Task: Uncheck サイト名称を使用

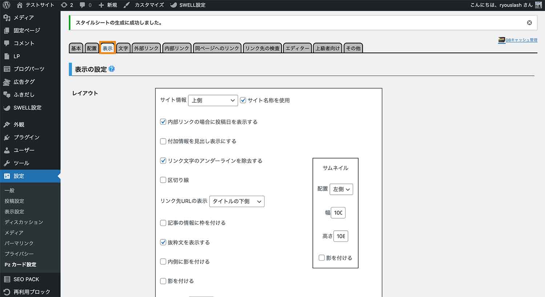Action: (x=243, y=100)
